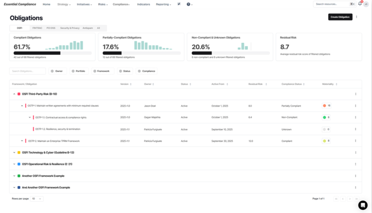The height and width of the screenshot is (213, 372).
Task: Expand OSTP-2 Maintain an Enterprise TPRM Framework
Action: tap(22, 141)
